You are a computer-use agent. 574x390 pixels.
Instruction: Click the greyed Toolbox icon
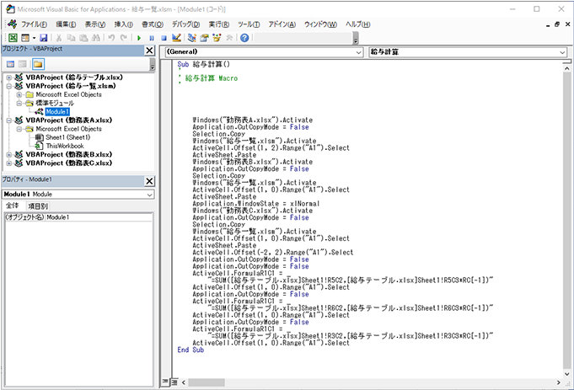[x=229, y=38]
